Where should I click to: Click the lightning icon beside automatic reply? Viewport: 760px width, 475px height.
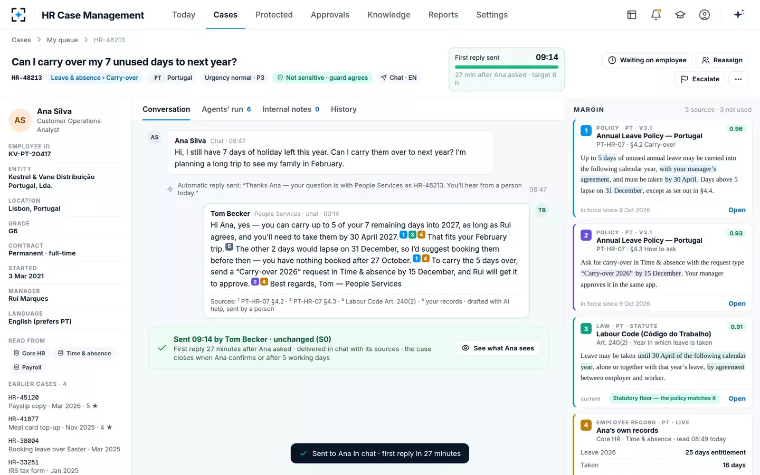pos(170,189)
